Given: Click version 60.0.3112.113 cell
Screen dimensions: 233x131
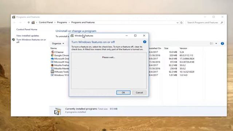Looking at the screenshot, I should [x=186, y=55].
